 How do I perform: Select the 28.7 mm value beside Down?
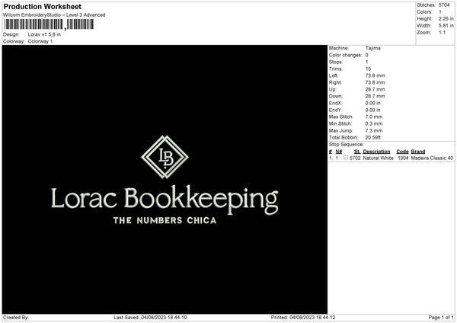pyautogui.click(x=375, y=96)
